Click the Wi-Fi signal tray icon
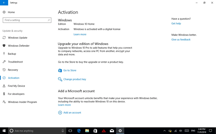216x134 pixels. click(176, 131)
